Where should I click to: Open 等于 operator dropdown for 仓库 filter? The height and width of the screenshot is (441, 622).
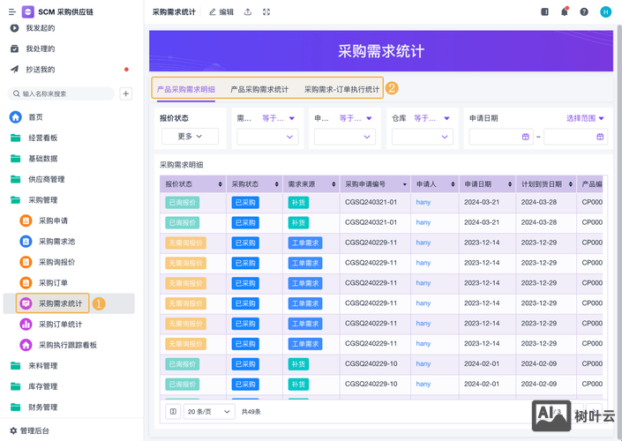tap(431, 118)
